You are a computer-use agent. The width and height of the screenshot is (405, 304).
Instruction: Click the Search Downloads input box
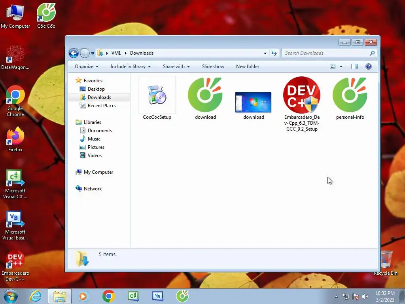pyautogui.click(x=329, y=53)
